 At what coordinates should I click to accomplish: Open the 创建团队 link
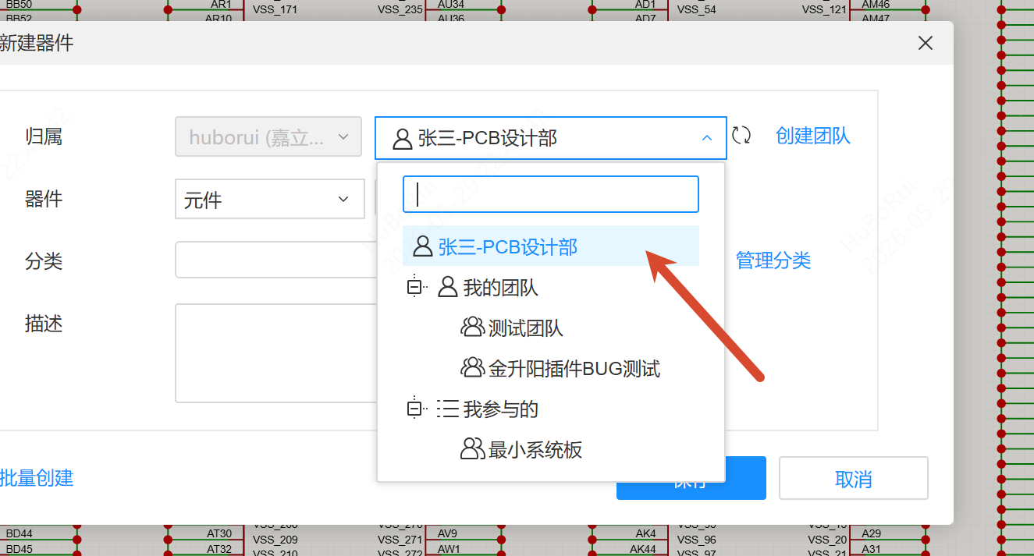812,136
